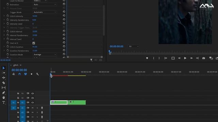Expand the Interval Randomness property
218x122 pixels.
4,35
